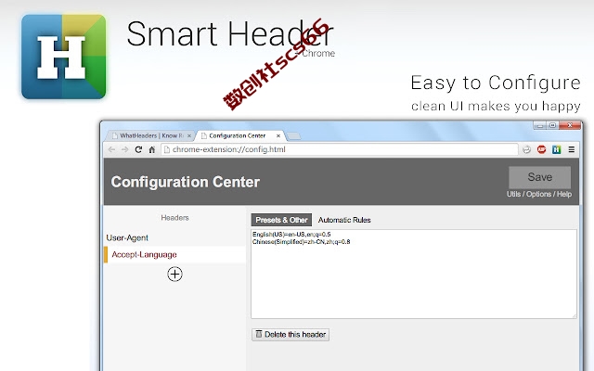Click the browser forward arrow

tap(124, 149)
